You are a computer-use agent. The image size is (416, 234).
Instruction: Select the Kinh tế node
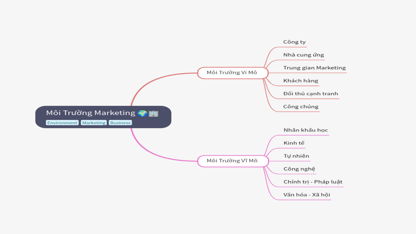click(294, 143)
